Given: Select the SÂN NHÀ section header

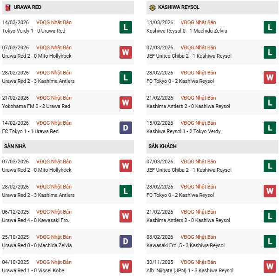Looking at the screenshot, I should (x=14, y=147).
